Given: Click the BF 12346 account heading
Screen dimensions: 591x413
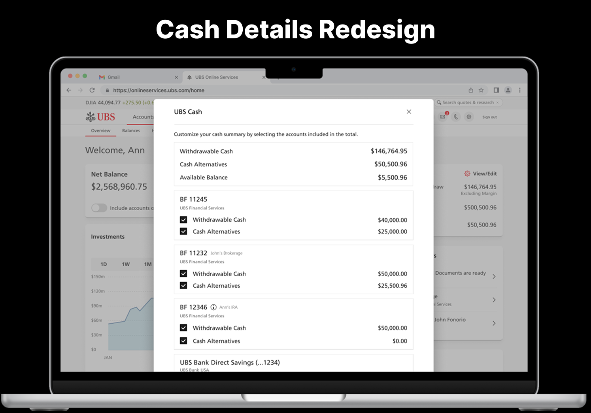Looking at the screenshot, I should (x=193, y=307).
